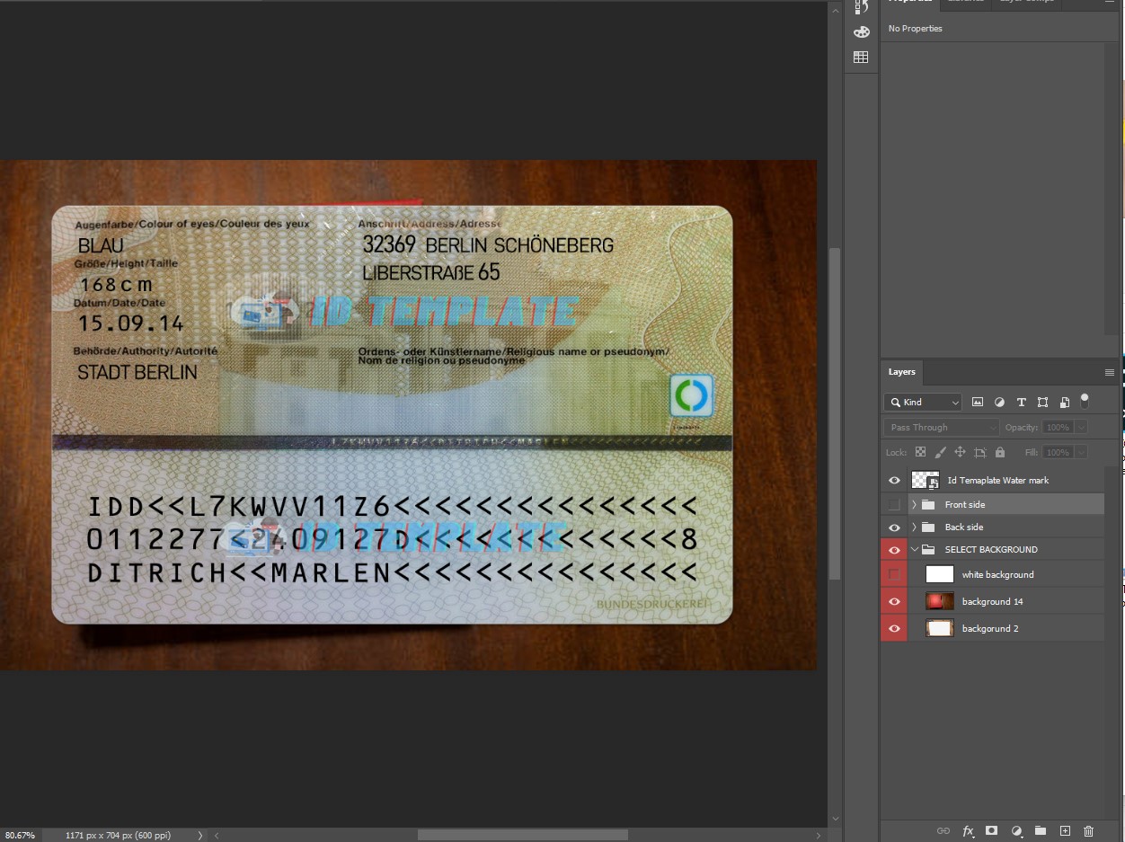Screen dimensions: 1125x842
Task: Delete layer with trash icon
Action: (x=1089, y=831)
